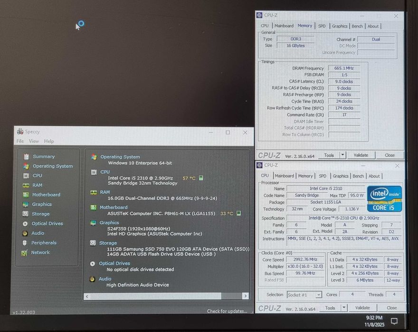This screenshot has width=418, height=332.
Task: Click Close button in top CPU-Z window
Action: pos(389,155)
